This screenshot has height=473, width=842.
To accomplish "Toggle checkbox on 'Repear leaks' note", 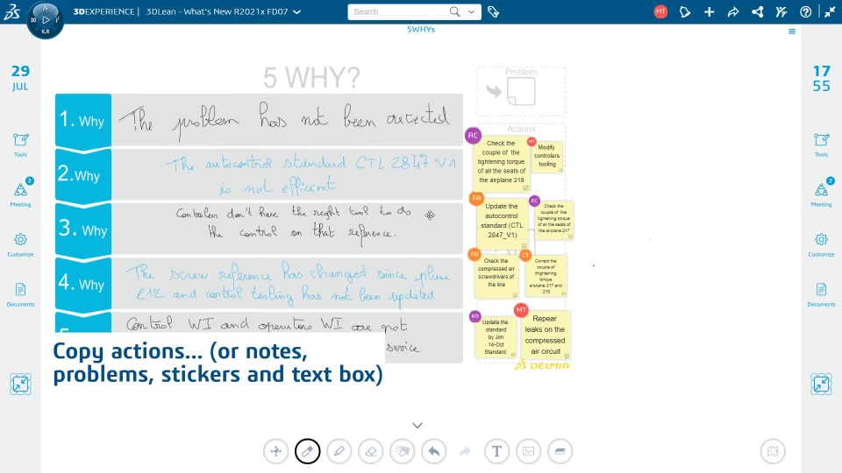I will click(x=567, y=356).
